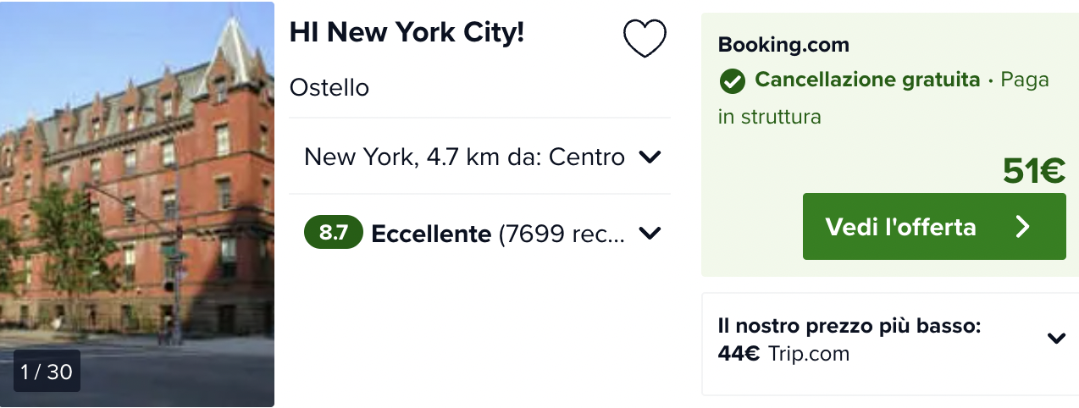Click the Vedi l'offerta button label
1079x408 pixels.
(x=901, y=227)
